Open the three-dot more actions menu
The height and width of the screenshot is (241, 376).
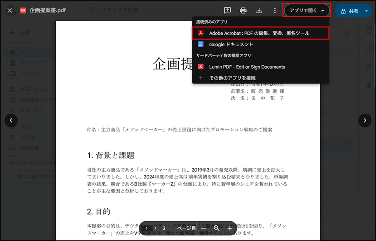click(x=275, y=10)
